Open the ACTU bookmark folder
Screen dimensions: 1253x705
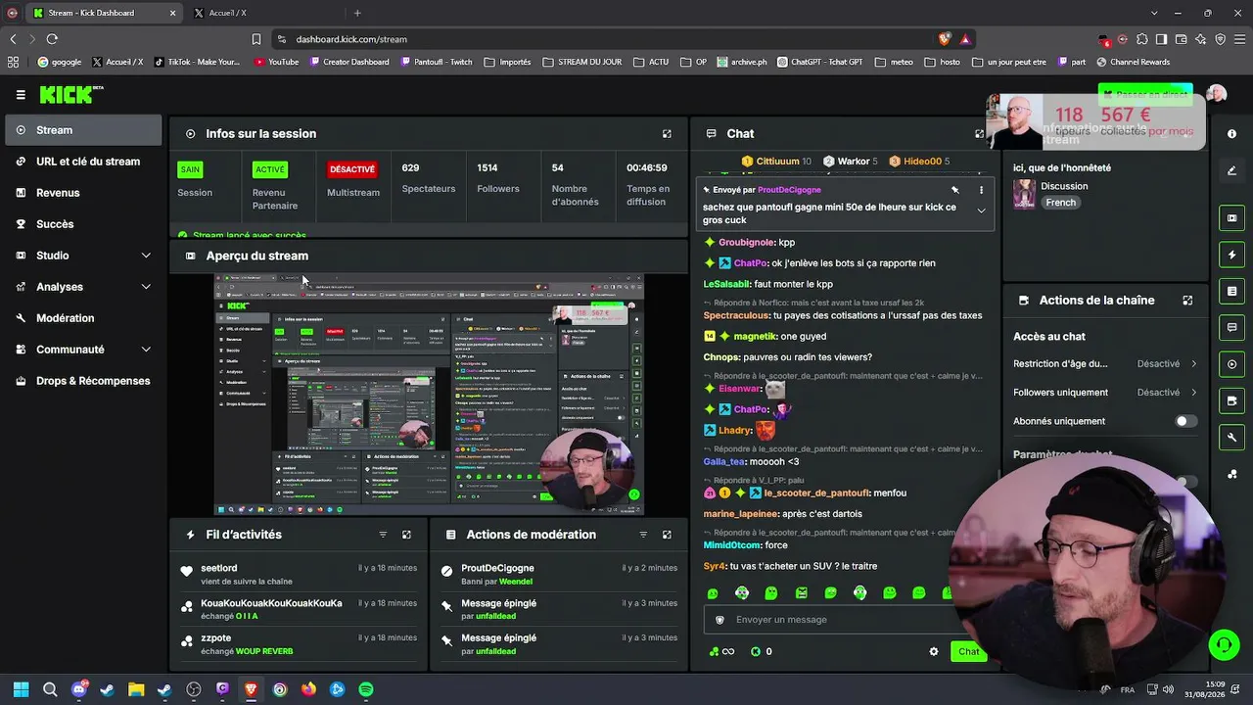pos(651,62)
